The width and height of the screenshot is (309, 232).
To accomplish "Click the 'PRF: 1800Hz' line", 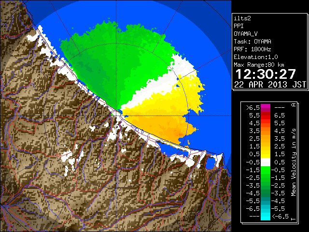I will click(253, 49).
